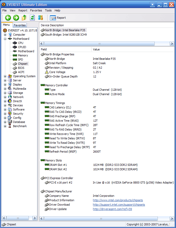Viewport: 176px width, 228px height.
Task: Click the device list horizontal scrollbar thumb
Action: point(99,44)
